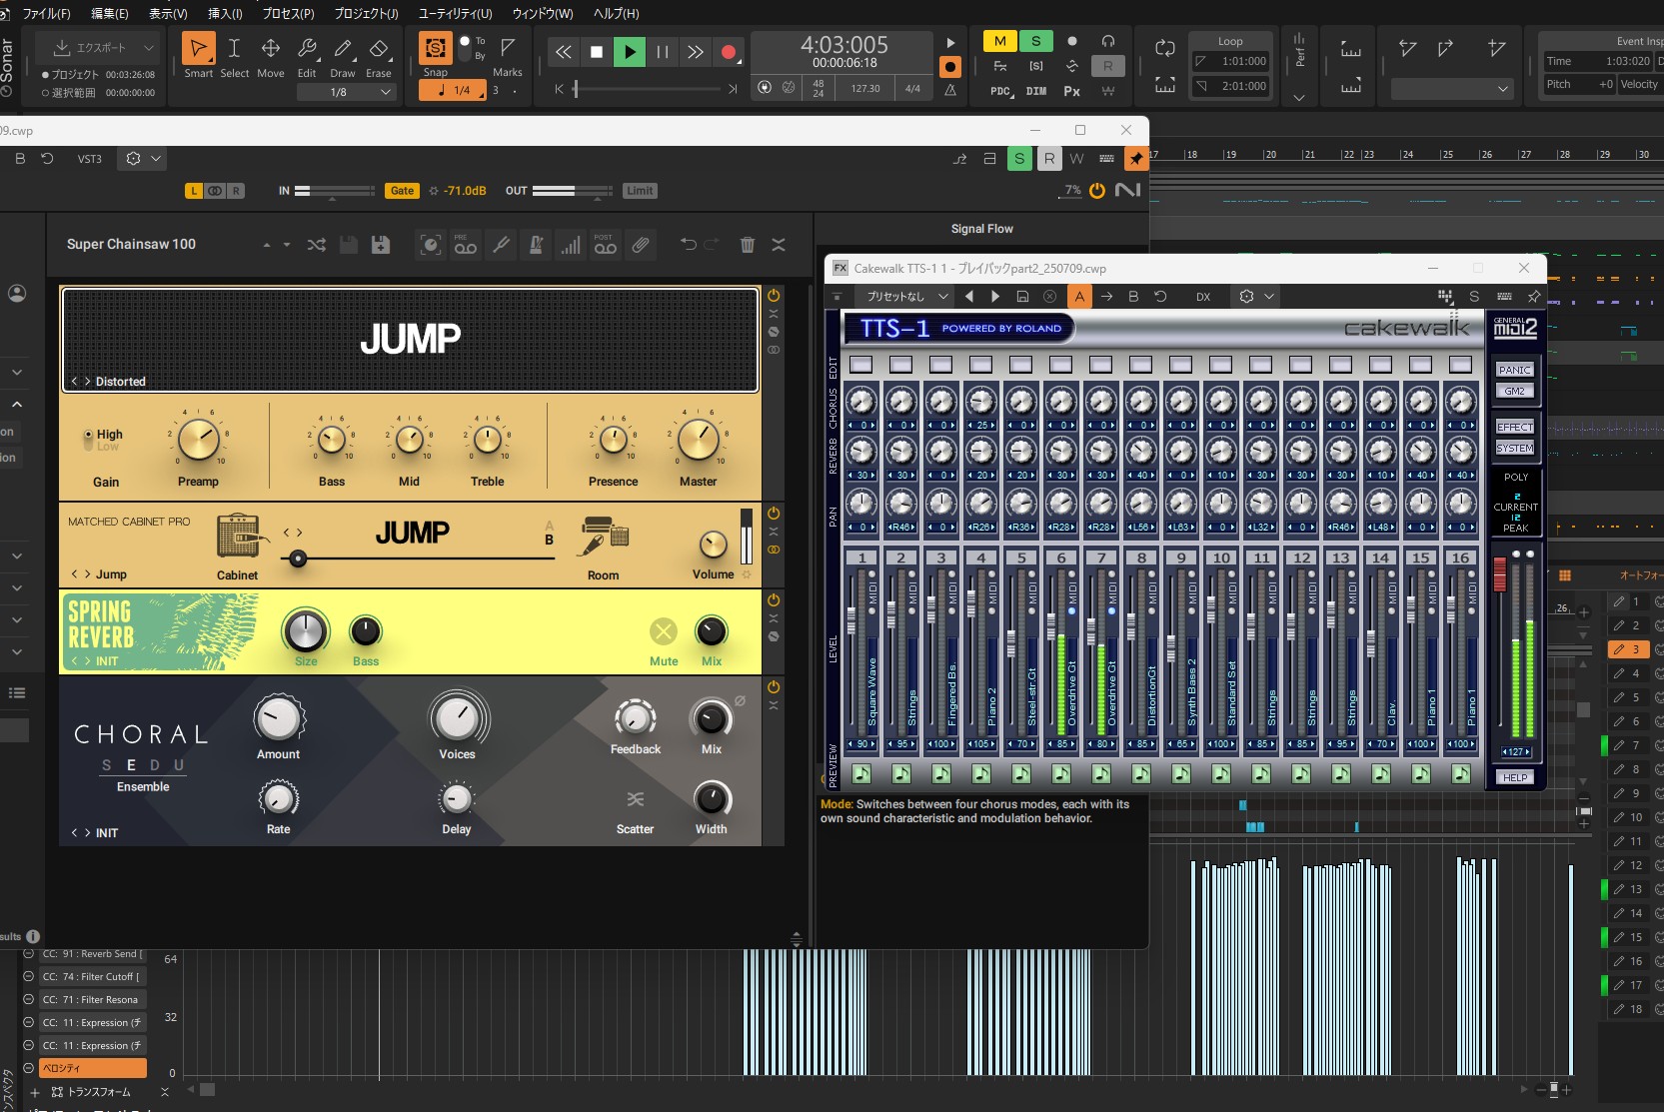Select the CC: 74 Filter Cutoff lane
The width and height of the screenshot is (1664, 1112).
click(x=92, y=977)
